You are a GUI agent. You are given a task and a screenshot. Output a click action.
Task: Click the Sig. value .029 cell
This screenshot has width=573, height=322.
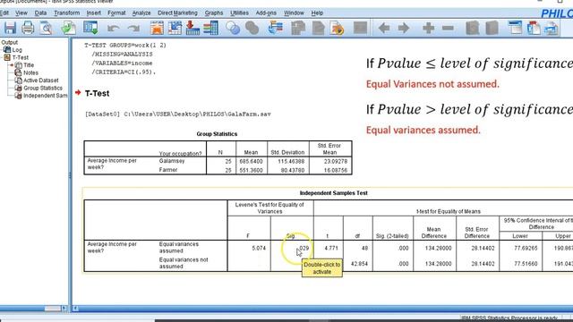click(303, 249)
